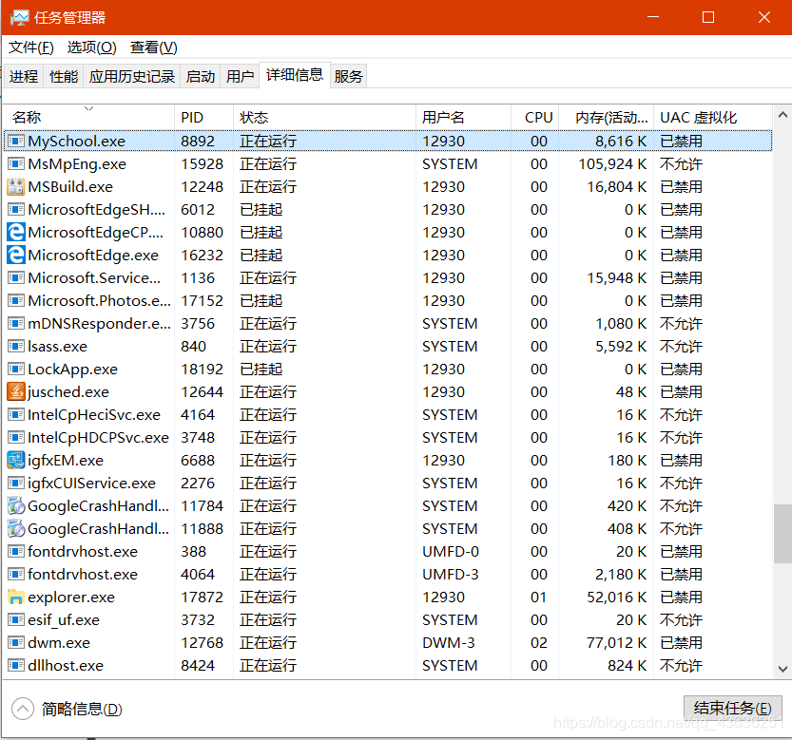This screenshot has width=792, height=740.
Task: Open the 文件(F) menu
Action: [x=30, y=47]
